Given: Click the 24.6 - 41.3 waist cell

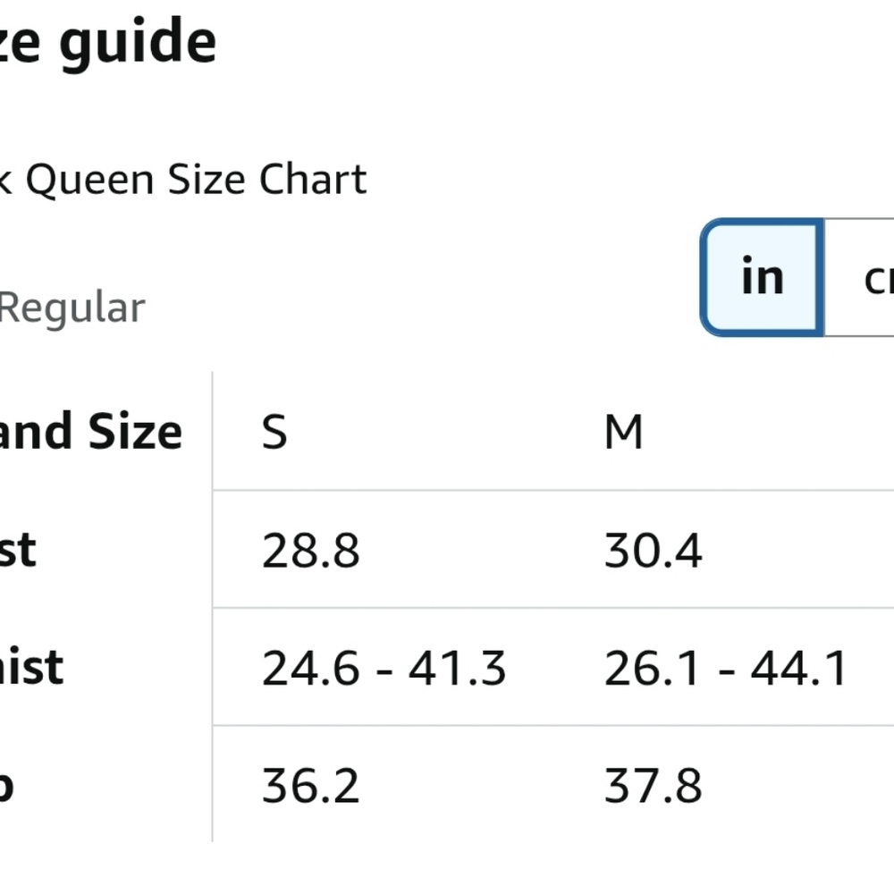Looking at the screenshot, I should pos(384,668).
